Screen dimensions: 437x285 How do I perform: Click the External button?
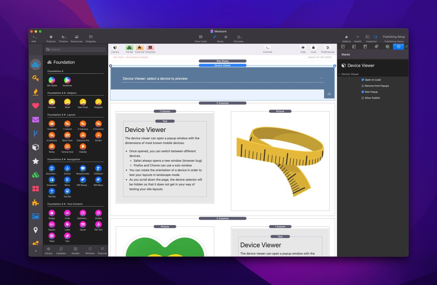tap(140, 48)
